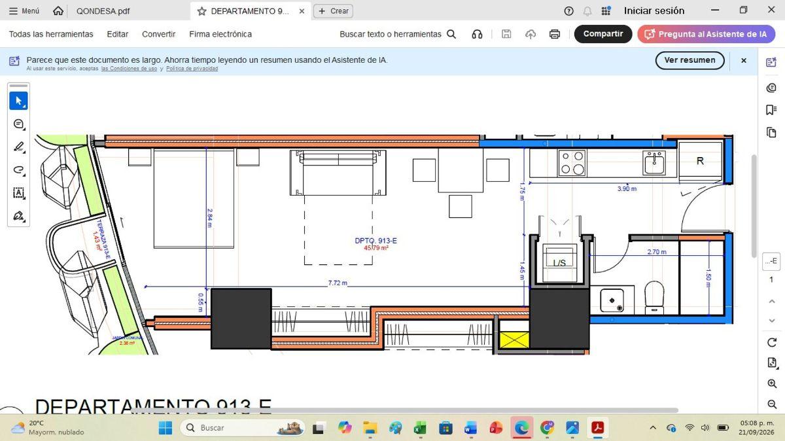The image size is (785, 441).
Task: Print the document
Action: (x=555, y=34)
